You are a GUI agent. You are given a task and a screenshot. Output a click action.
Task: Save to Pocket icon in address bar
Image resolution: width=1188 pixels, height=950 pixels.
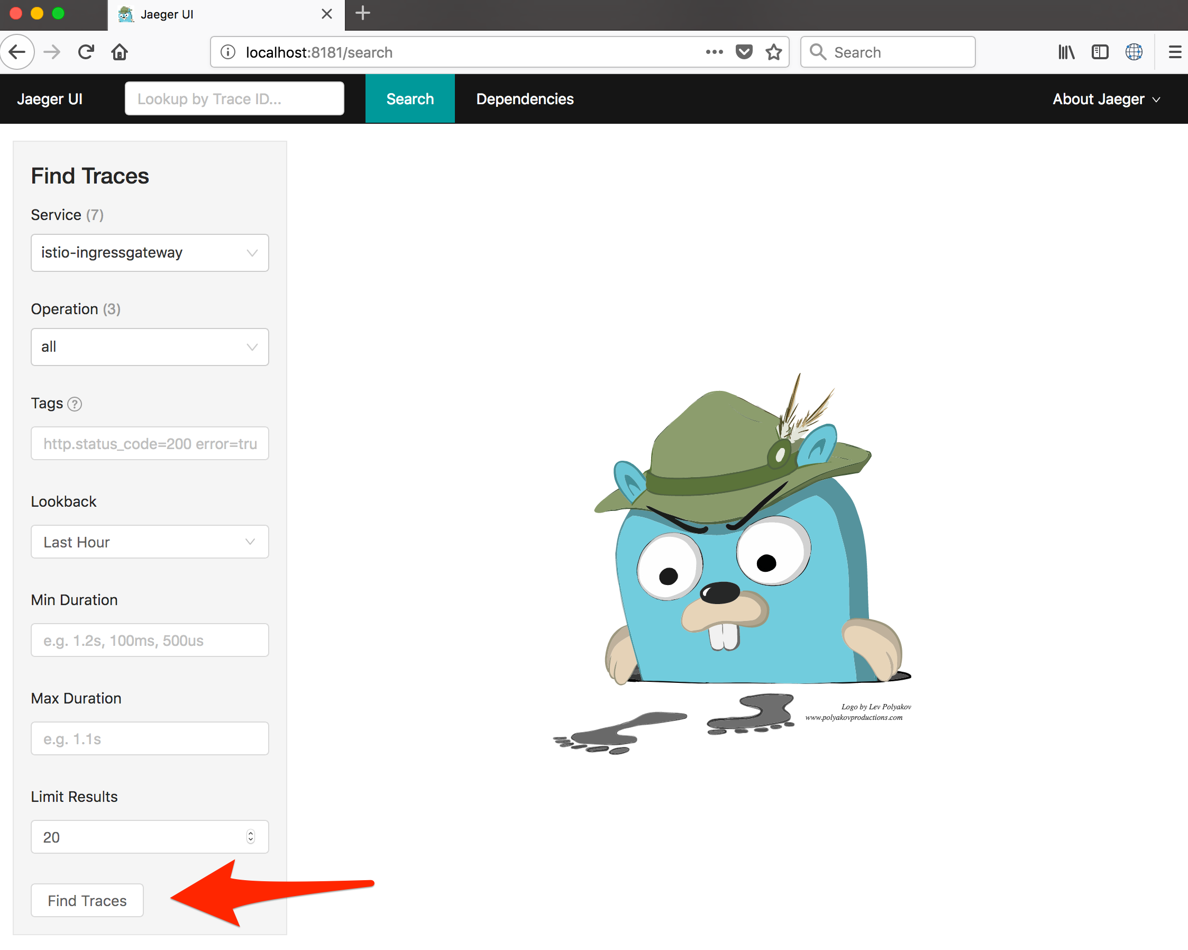[x=744, y=52]
